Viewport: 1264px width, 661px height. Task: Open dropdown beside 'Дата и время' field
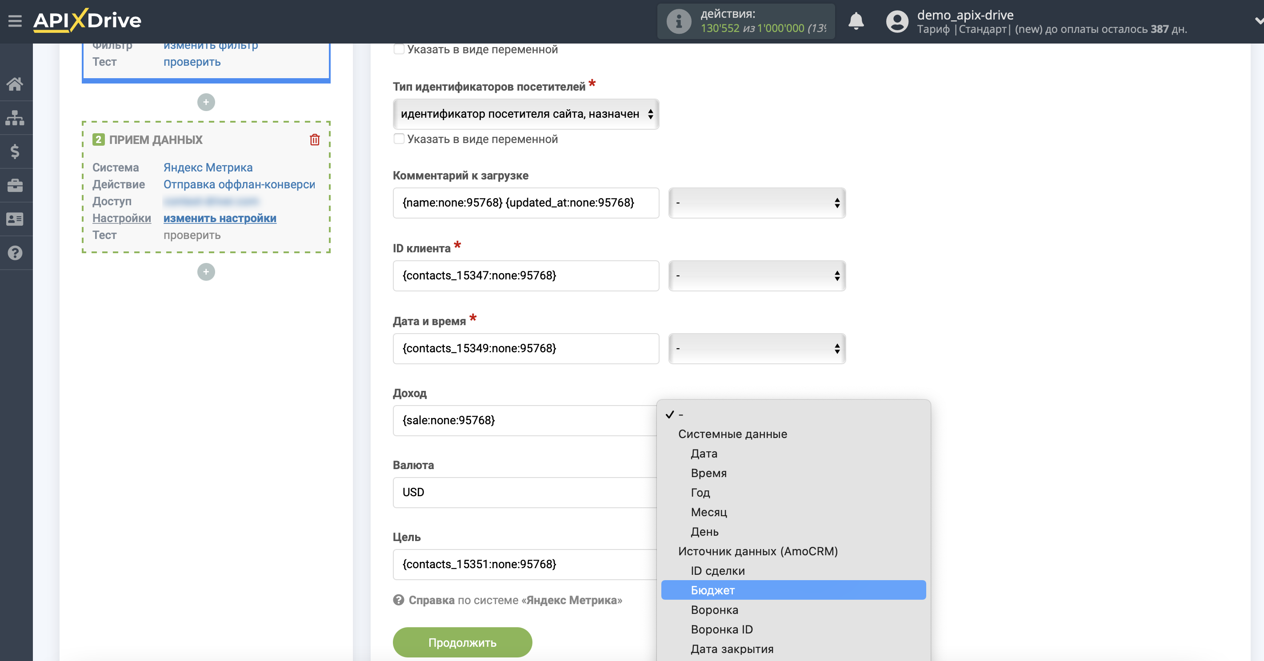pos(756,348)
